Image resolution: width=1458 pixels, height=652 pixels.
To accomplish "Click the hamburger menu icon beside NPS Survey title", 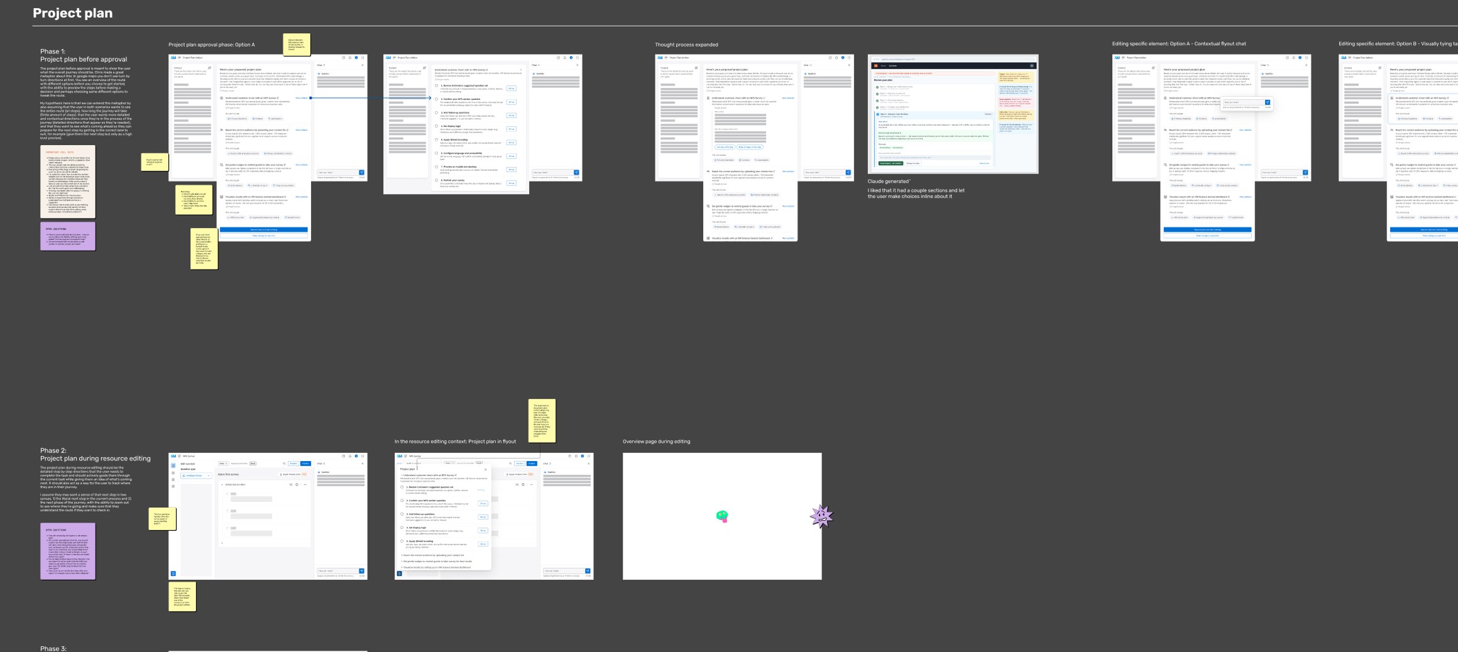I will click(x=179, y=456).
